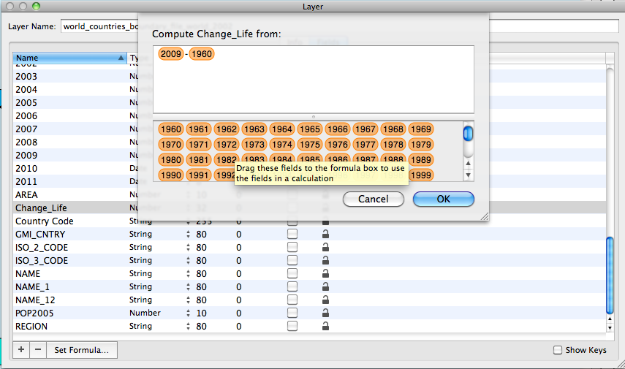Toggle the lock icon for POP2005
This screenshot has height=369, width=625.
325,313
